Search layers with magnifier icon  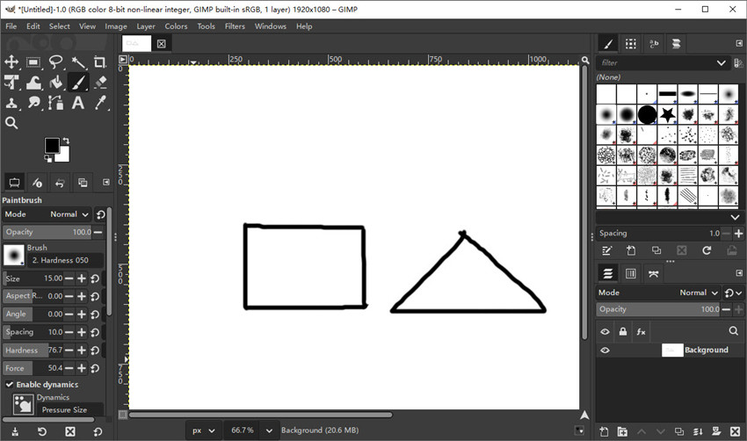733,331
